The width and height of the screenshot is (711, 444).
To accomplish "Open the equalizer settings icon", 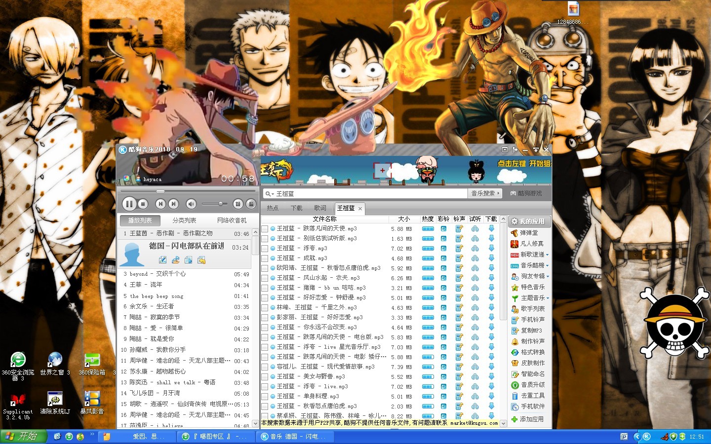I will pyautogui.click(x=238, y=203).
